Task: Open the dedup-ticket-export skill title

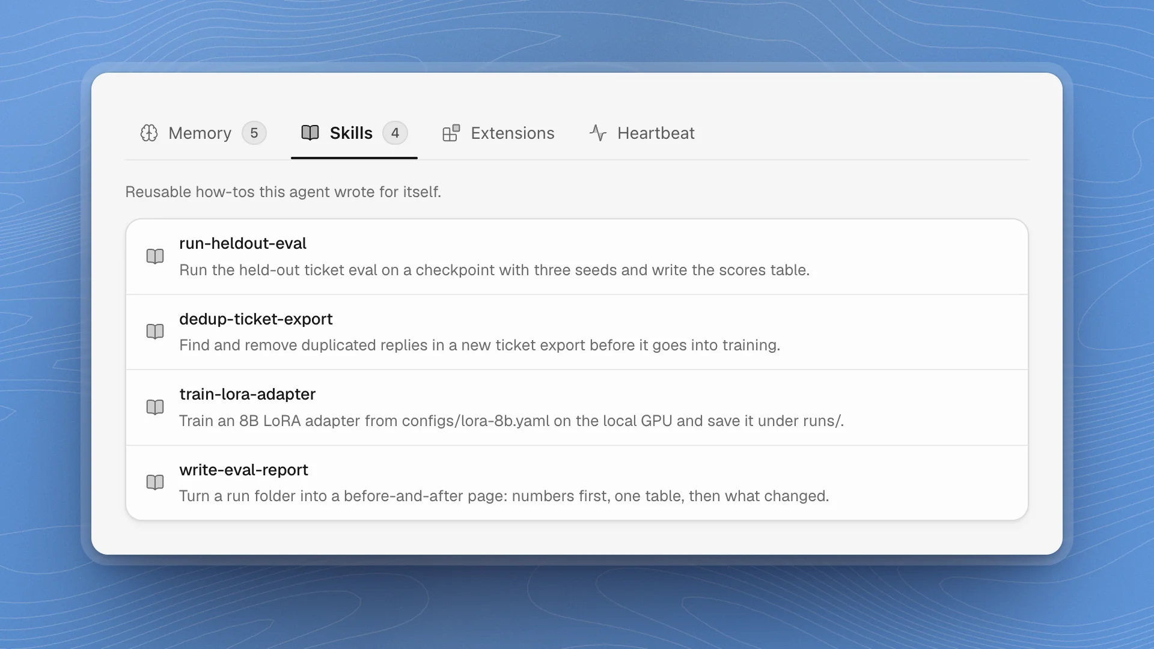Action: (256, 319)
